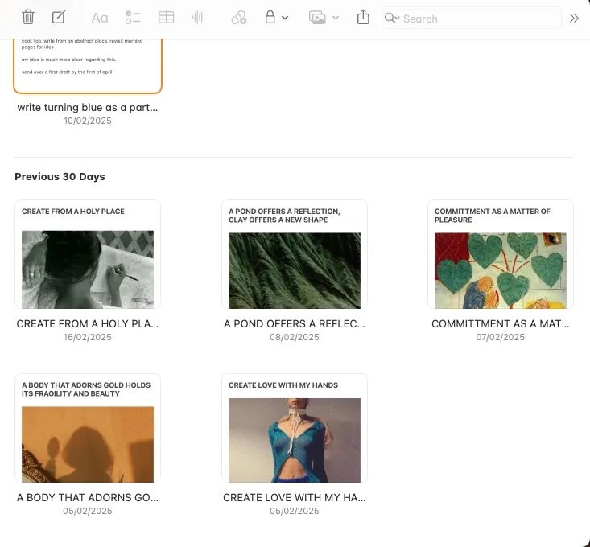Open 'COMMITTMENT AS A MATTER OF PLEASURE' card

pyautogui.click(x=501, y=254)
